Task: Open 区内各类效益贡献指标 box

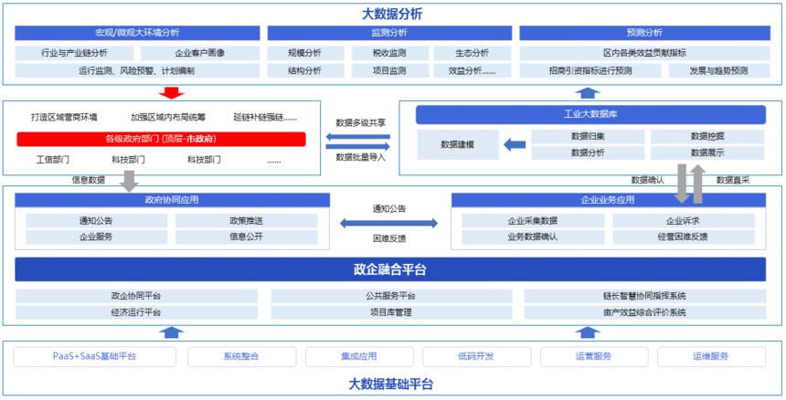Action: [644, 53]
